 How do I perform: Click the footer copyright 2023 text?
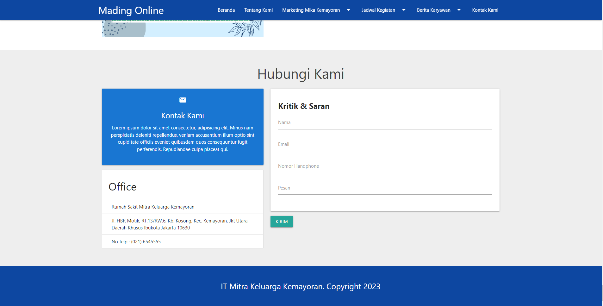coord(301,286)
